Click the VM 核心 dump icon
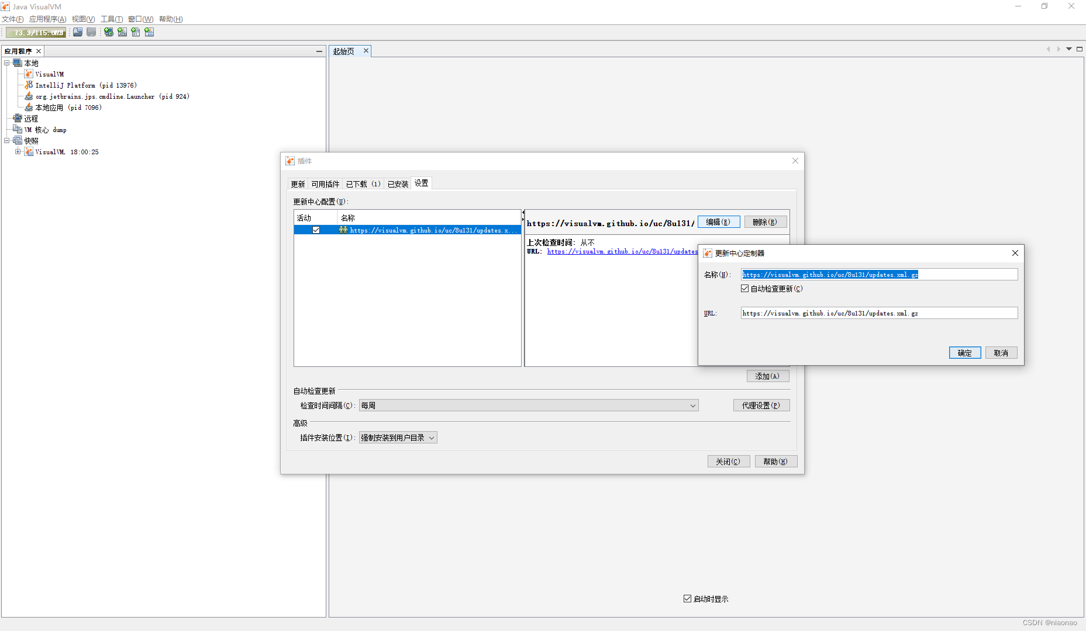The image size is (1086, 631). 18,129
